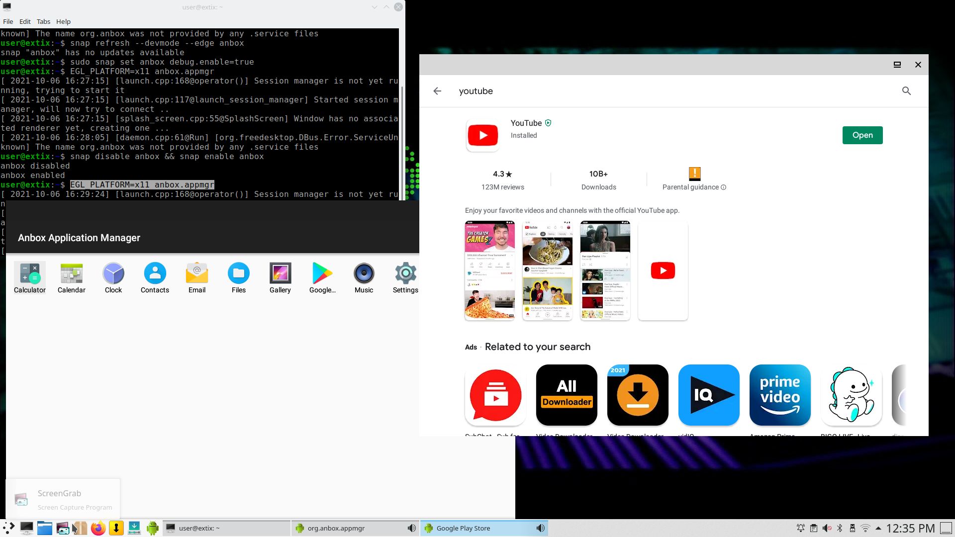Click the Play Protect verified shield badge
This screenshot has width=955, height=537.
(x=548, y=123)
